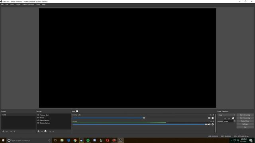
Task: Click the Mixer panel vertical scrollbar
Action: 216,124
